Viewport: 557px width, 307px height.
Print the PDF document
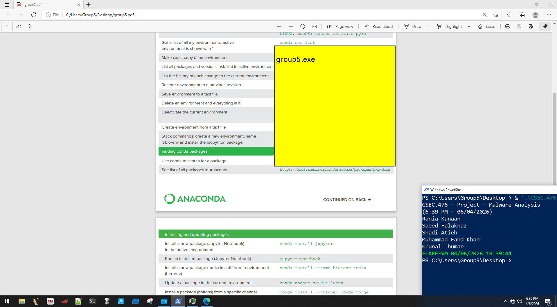pyautogui.click(x=507, y=26)
